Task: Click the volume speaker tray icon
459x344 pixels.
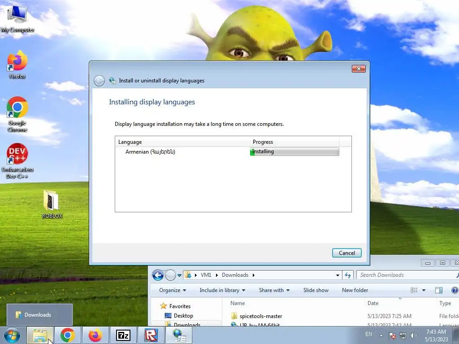Action: 413,335
